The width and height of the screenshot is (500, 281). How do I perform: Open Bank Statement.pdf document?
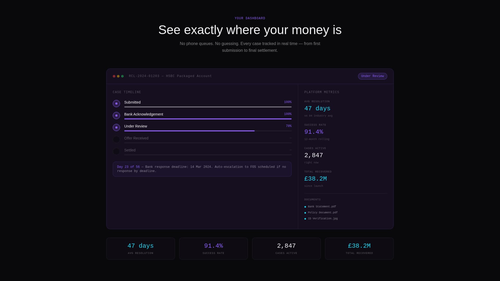[322, 207]
